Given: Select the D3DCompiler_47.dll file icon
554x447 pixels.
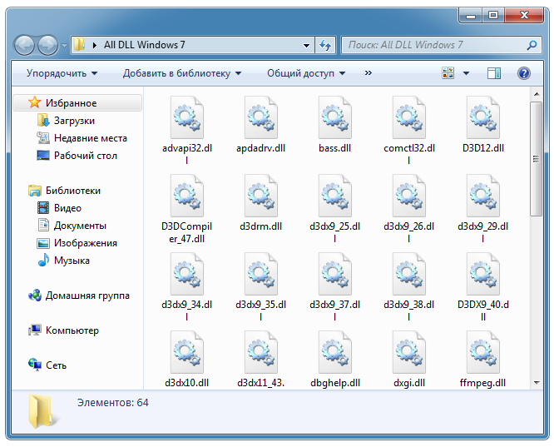Looking at the screenshot, I should (x=187, y=196).
